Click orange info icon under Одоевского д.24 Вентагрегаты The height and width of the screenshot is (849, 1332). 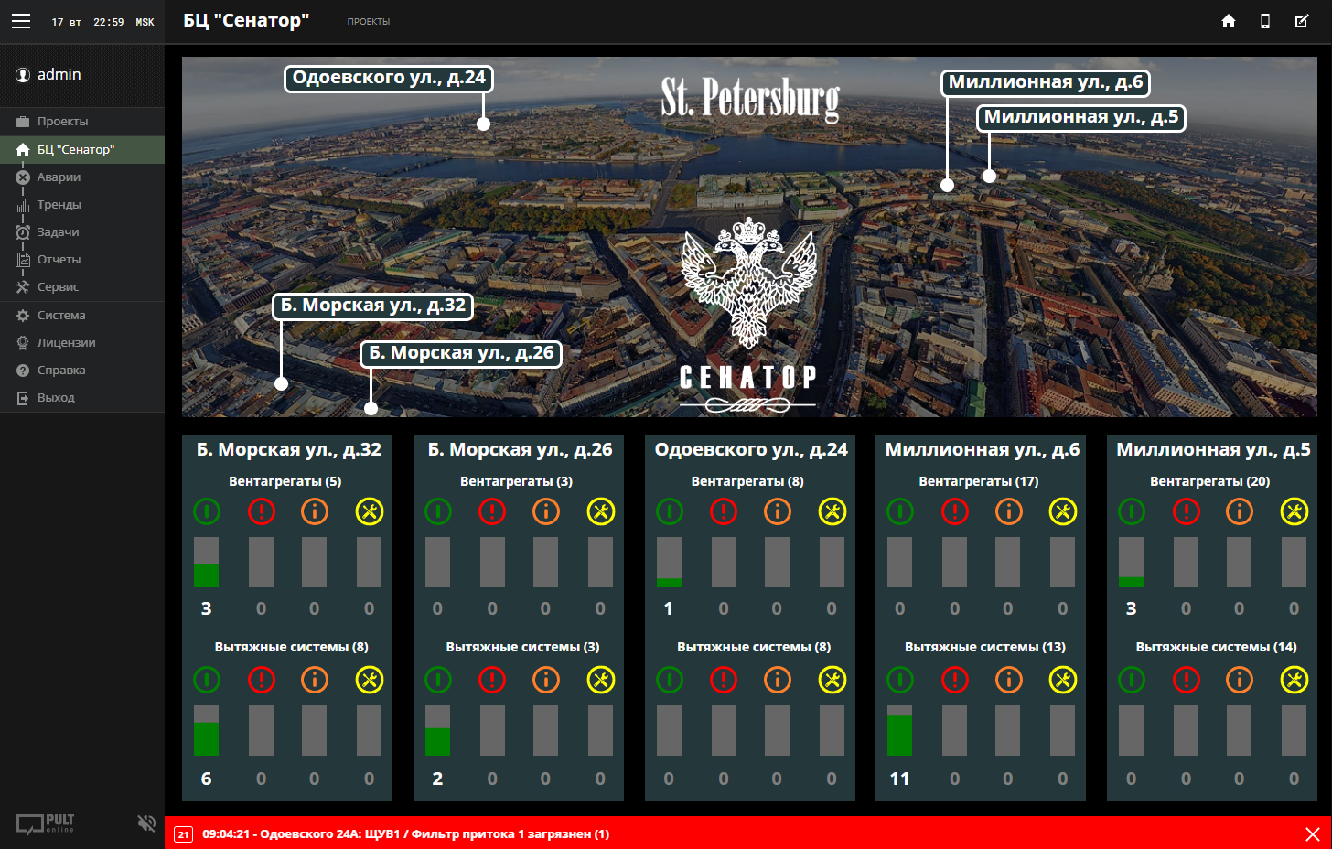coord(777,511)
